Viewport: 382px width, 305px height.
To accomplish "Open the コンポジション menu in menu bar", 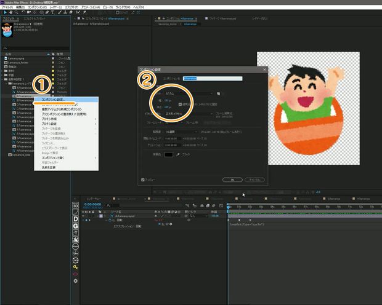I will point(37,7).
